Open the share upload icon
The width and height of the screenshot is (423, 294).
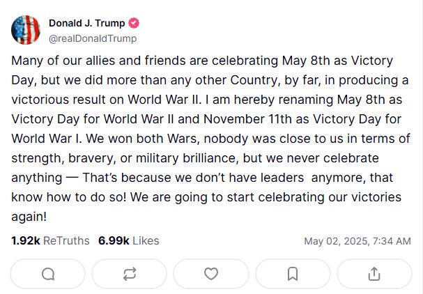point(374,274)
